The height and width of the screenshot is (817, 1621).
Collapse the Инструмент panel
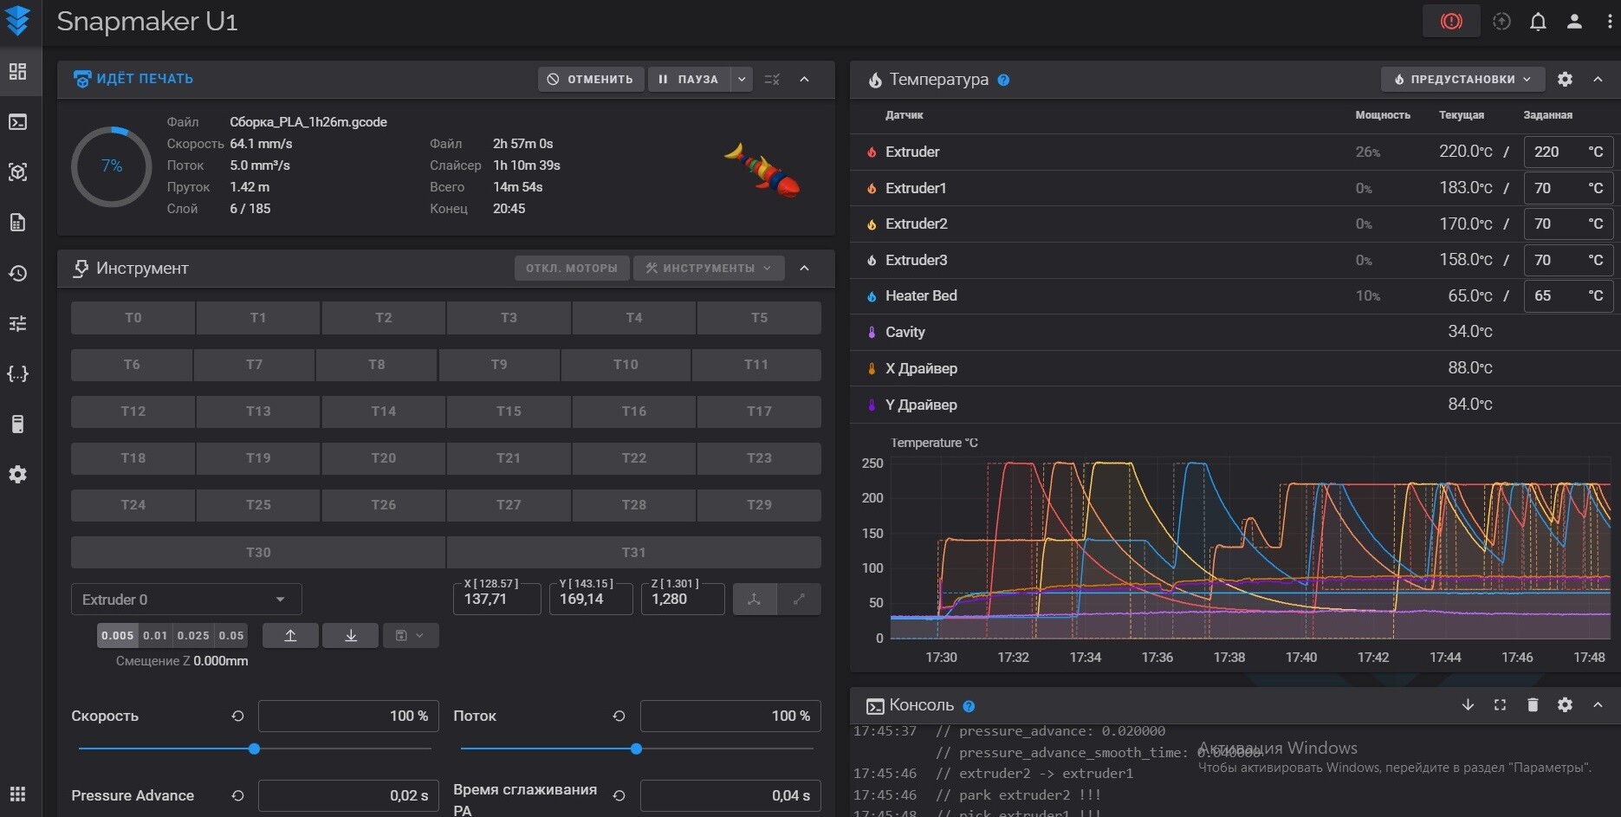pyautogui.click(x=804, y=268)
